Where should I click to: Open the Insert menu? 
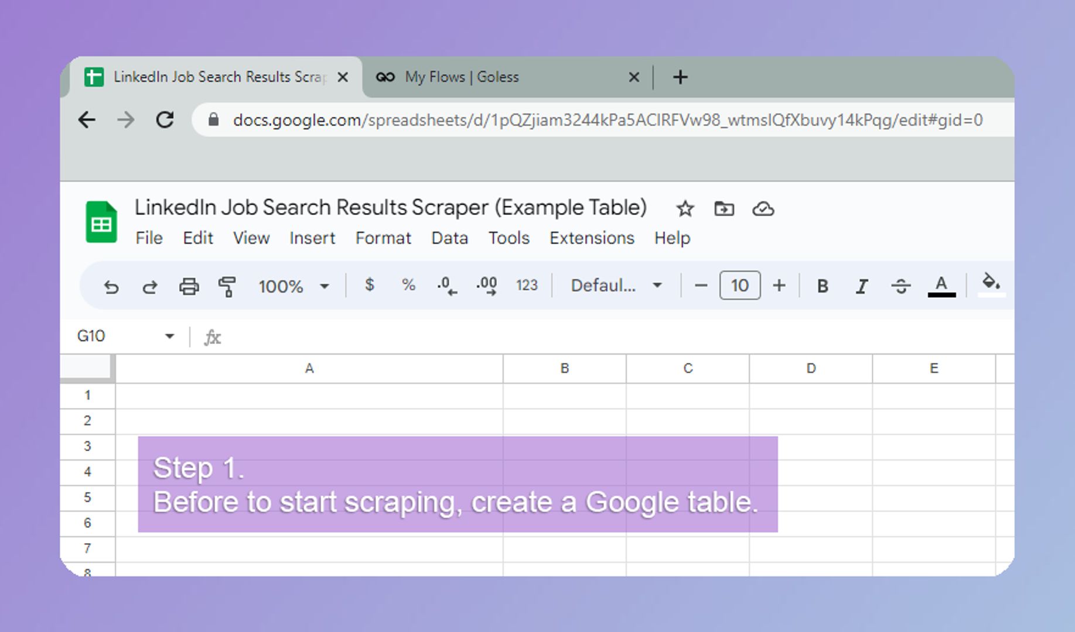pyautogui.click(x=312, y=238)
